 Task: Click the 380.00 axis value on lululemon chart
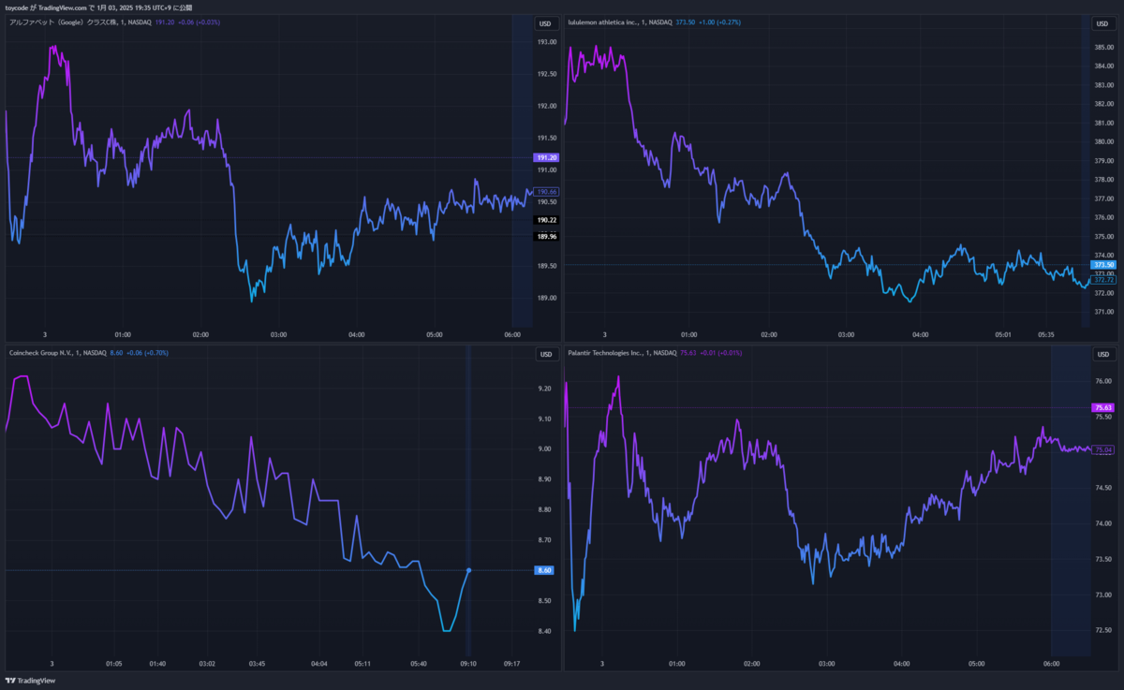(x=1104, y=142)
